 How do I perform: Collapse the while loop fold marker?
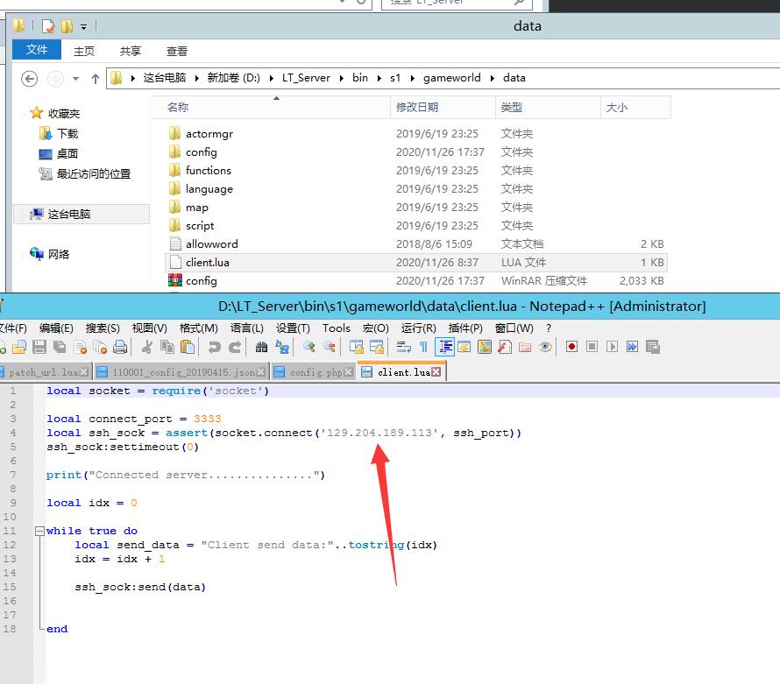[x=39, y=531]
